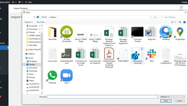Click the Search Desktop box
188x106 pixels.
pos(172,17)
